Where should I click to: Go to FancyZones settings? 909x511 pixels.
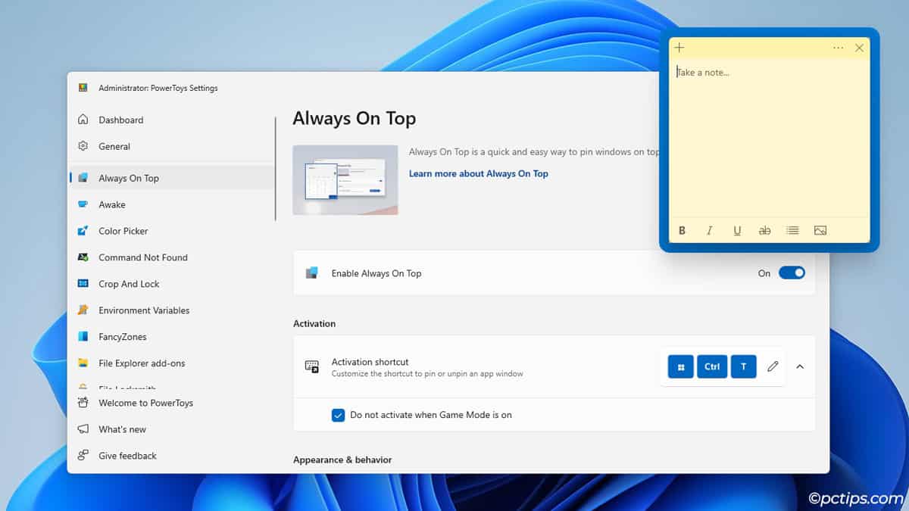(x=122, y=337)
